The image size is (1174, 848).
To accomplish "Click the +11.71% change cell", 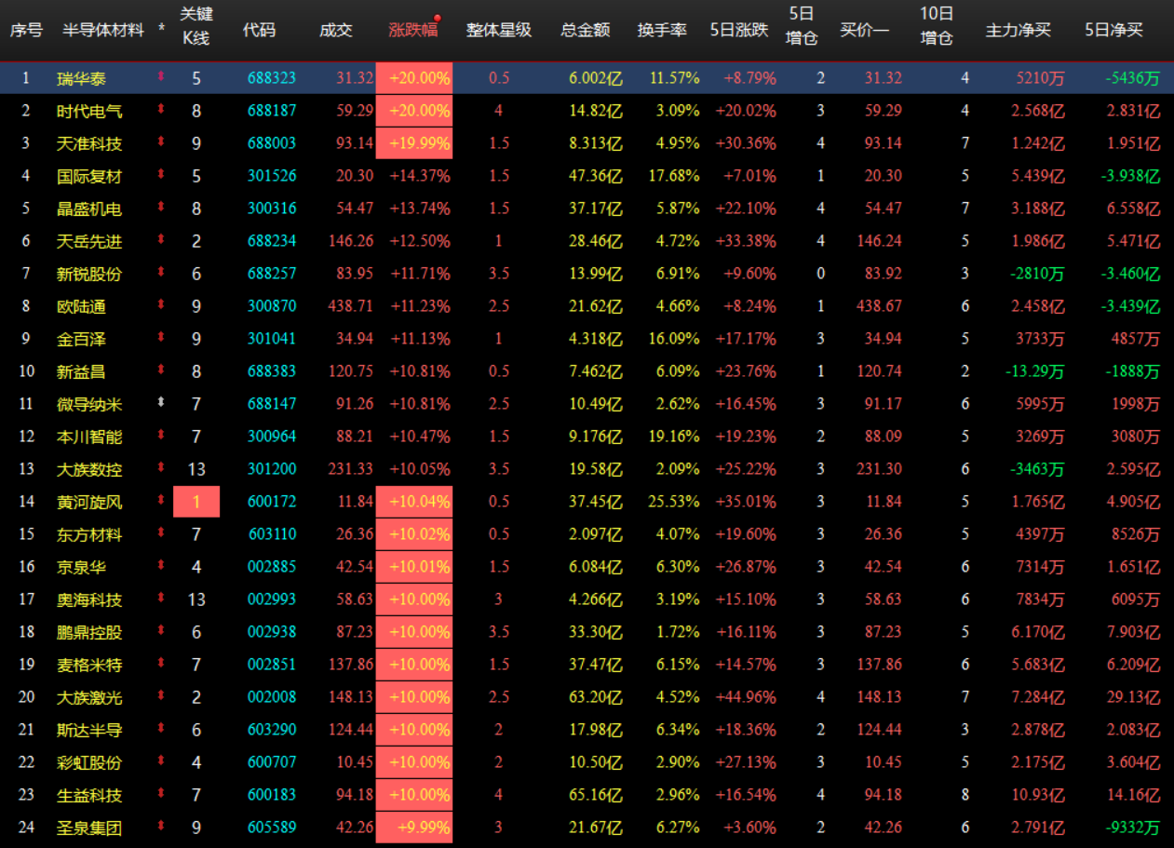I will pos(420,274).
